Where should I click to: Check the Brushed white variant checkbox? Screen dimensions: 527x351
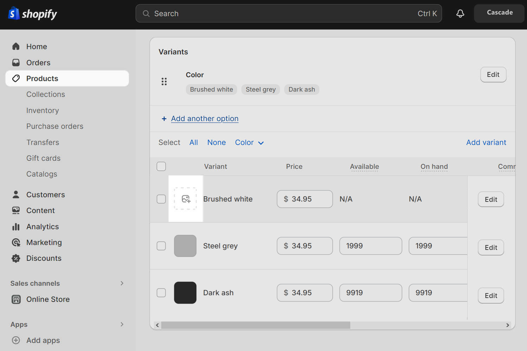pyautogui.click(x=161, y=199)
